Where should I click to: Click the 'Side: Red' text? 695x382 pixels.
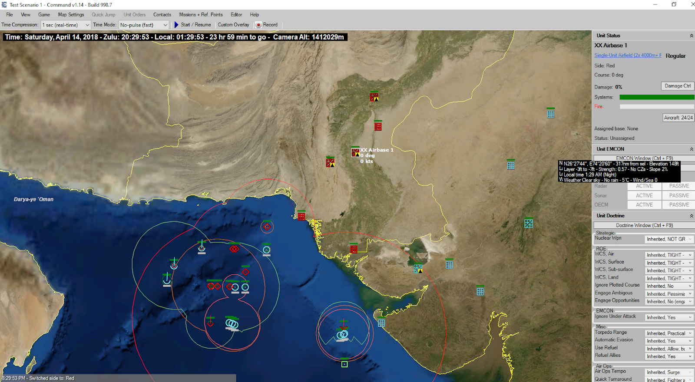(x=604, y=66)
